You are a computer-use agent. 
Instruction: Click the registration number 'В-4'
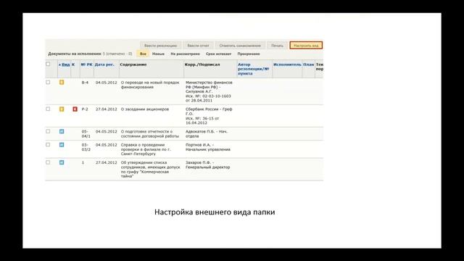[85, 83]
